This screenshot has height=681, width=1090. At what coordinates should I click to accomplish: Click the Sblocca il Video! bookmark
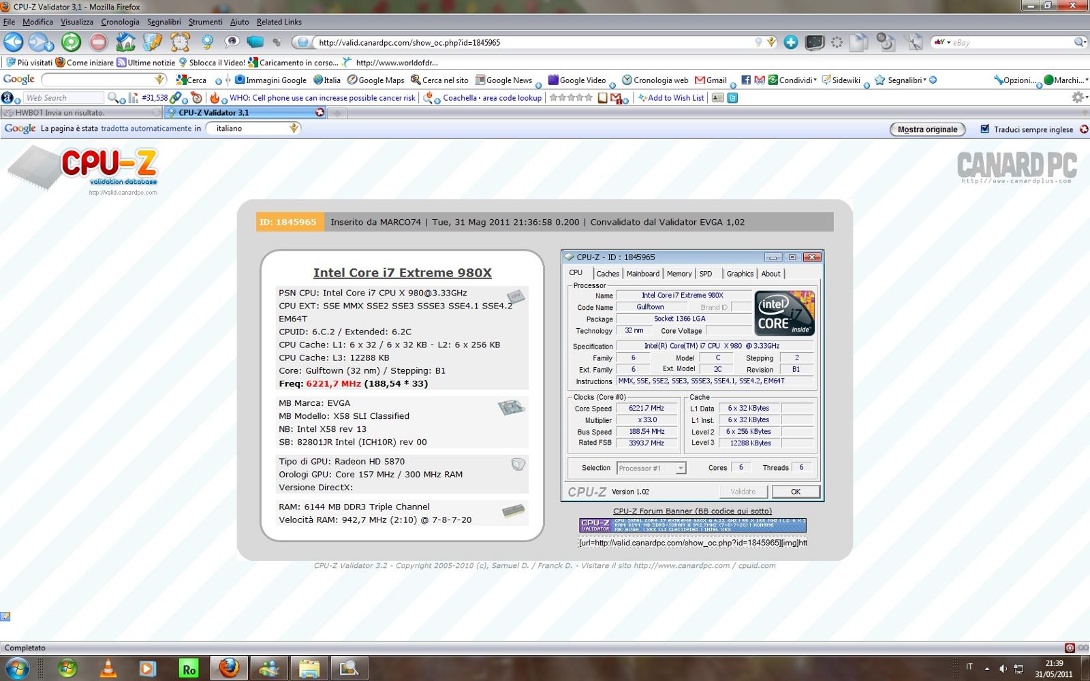click(x=212, y=62)
